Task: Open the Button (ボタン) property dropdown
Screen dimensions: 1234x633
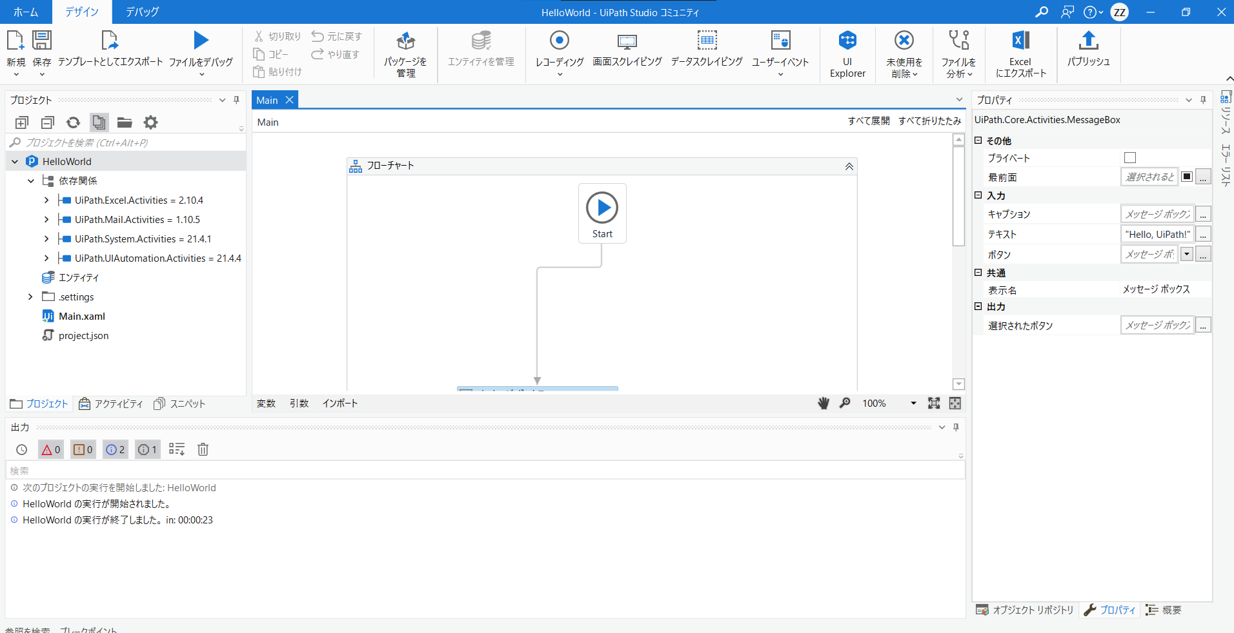Action: click(1186, 255)
